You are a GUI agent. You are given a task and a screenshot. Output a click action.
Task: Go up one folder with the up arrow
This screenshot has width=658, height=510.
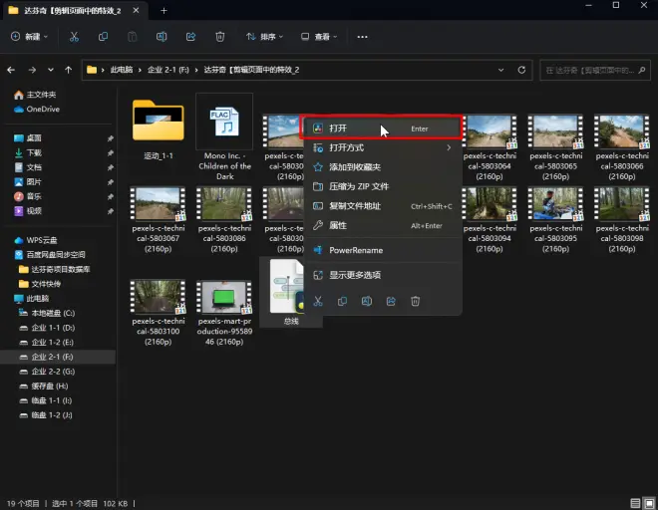point(67,71)
